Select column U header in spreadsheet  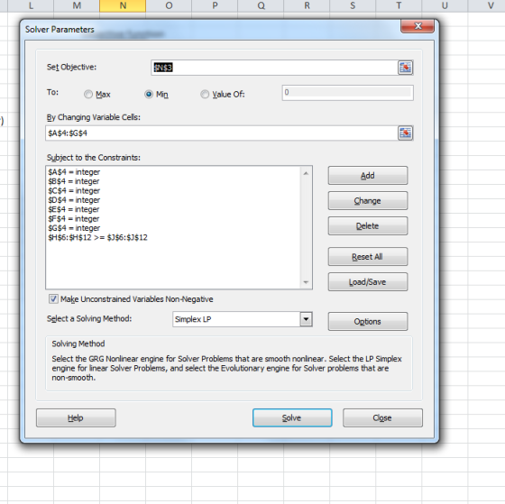point(445,5)
